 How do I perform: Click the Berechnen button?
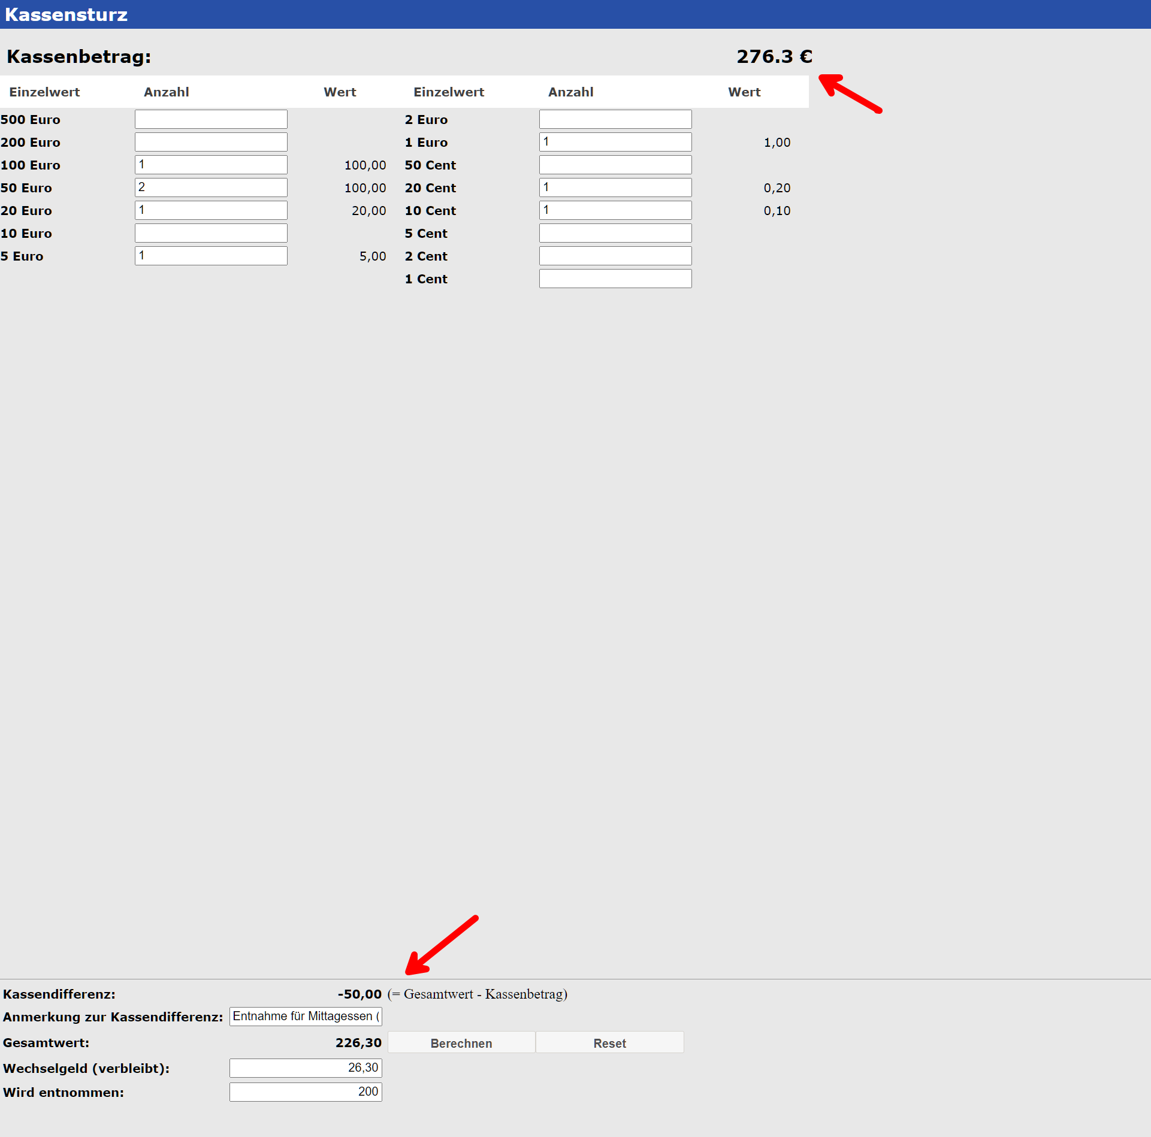tap(461, 1043)
